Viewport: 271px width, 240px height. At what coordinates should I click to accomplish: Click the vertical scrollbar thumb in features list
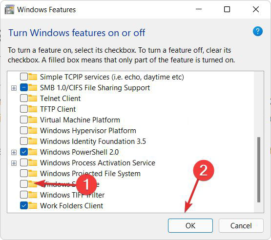point(259,170)
